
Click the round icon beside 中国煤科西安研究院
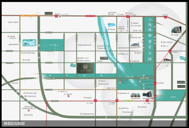coord(81,114)
